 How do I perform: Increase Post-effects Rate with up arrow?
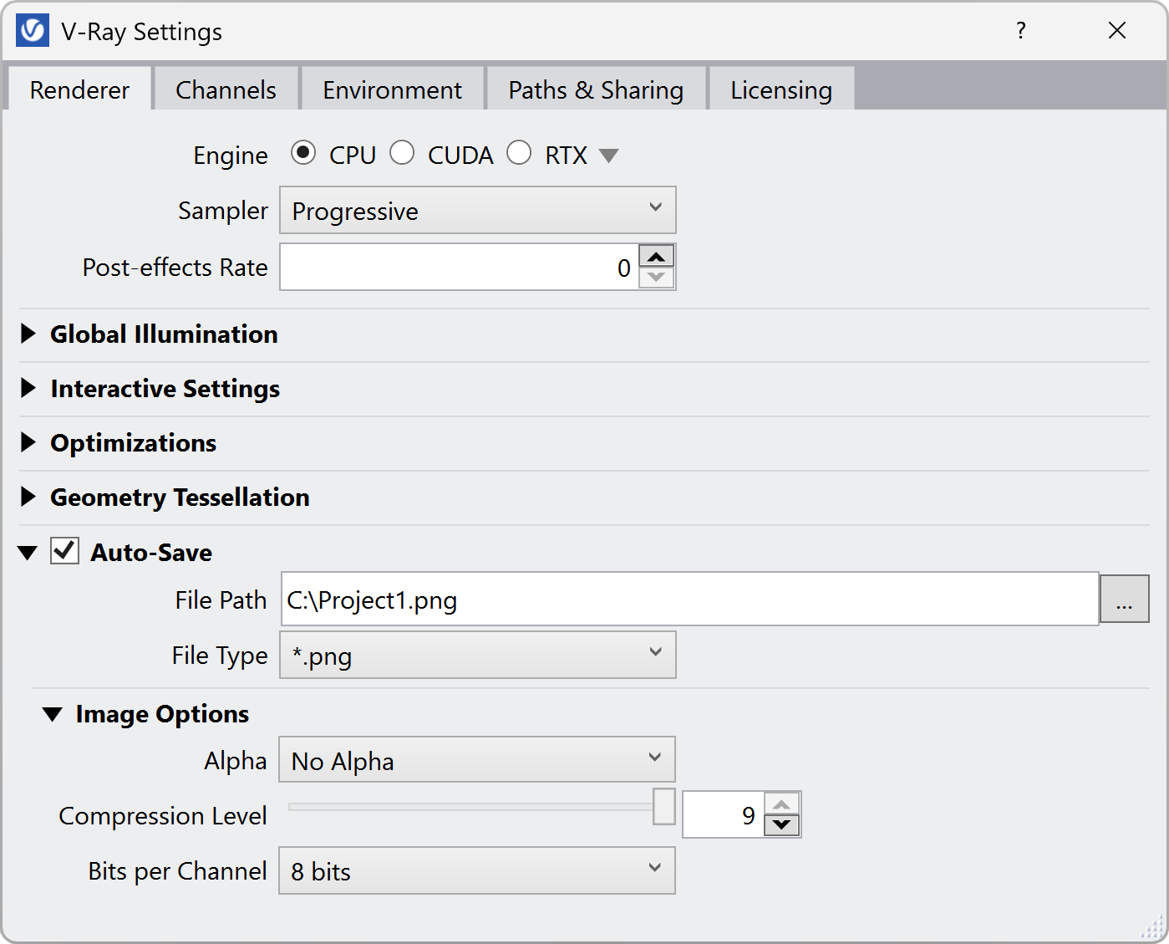(x=657, y=256)
